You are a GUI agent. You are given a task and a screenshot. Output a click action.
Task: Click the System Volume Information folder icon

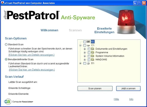pos(92,56)
